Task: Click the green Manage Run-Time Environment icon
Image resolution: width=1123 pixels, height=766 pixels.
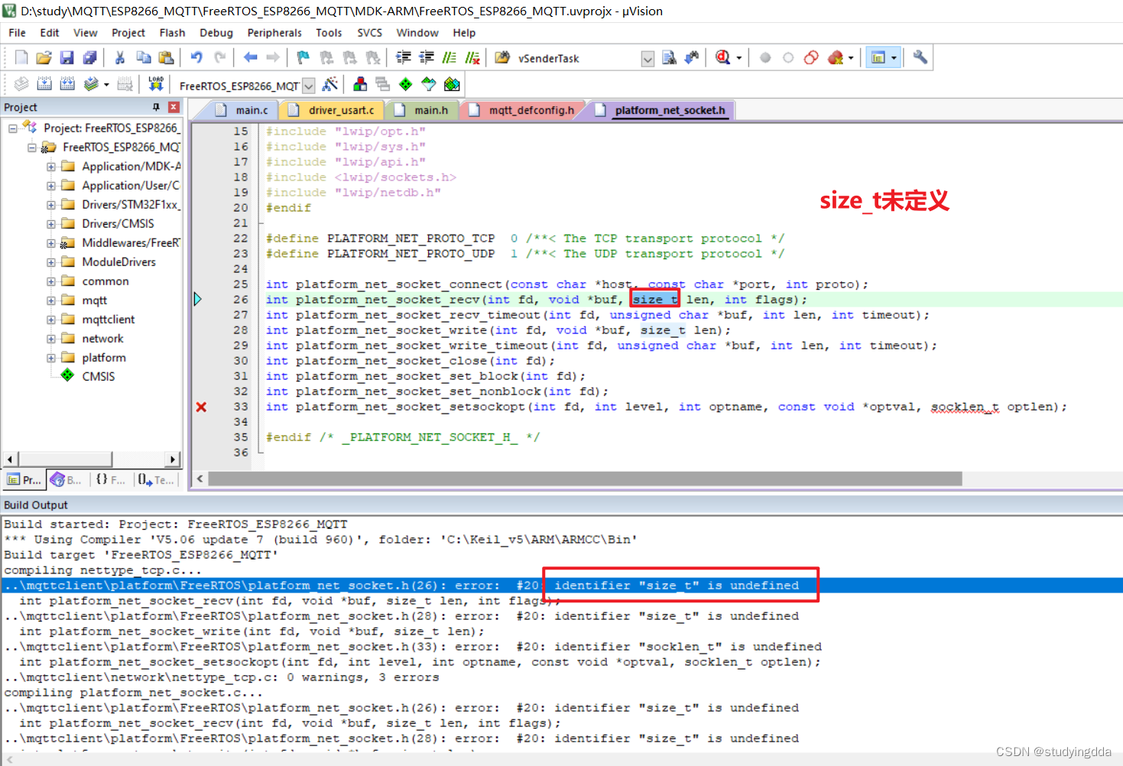Action: coord(406,84)
